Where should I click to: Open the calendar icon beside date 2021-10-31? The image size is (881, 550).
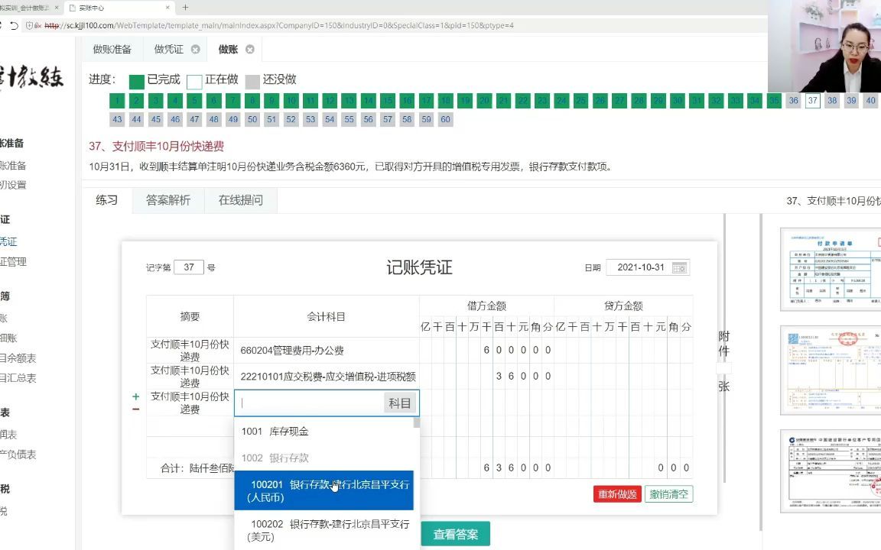coord(678,267)
